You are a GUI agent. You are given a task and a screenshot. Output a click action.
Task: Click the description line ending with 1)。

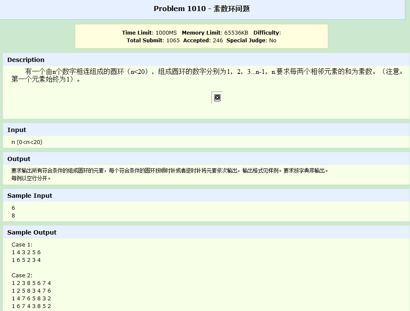[46, 79]
